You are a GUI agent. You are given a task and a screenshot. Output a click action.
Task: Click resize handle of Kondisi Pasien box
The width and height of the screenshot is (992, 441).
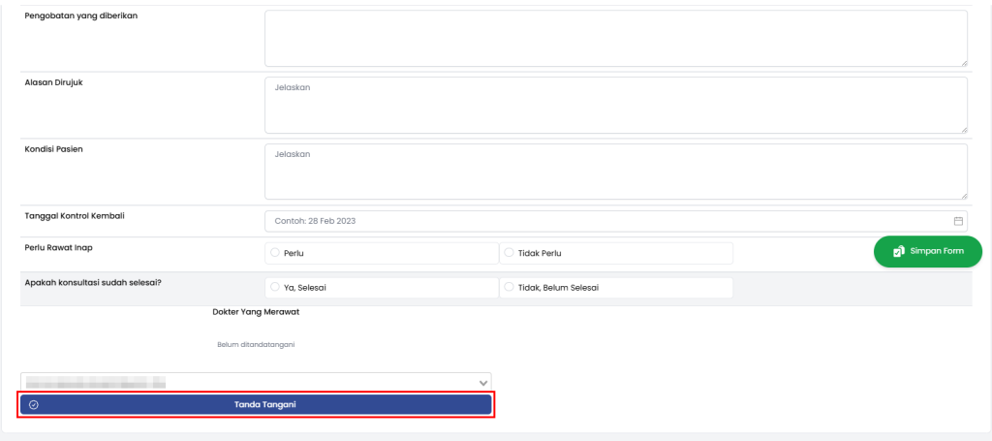(x=963, y=195)
